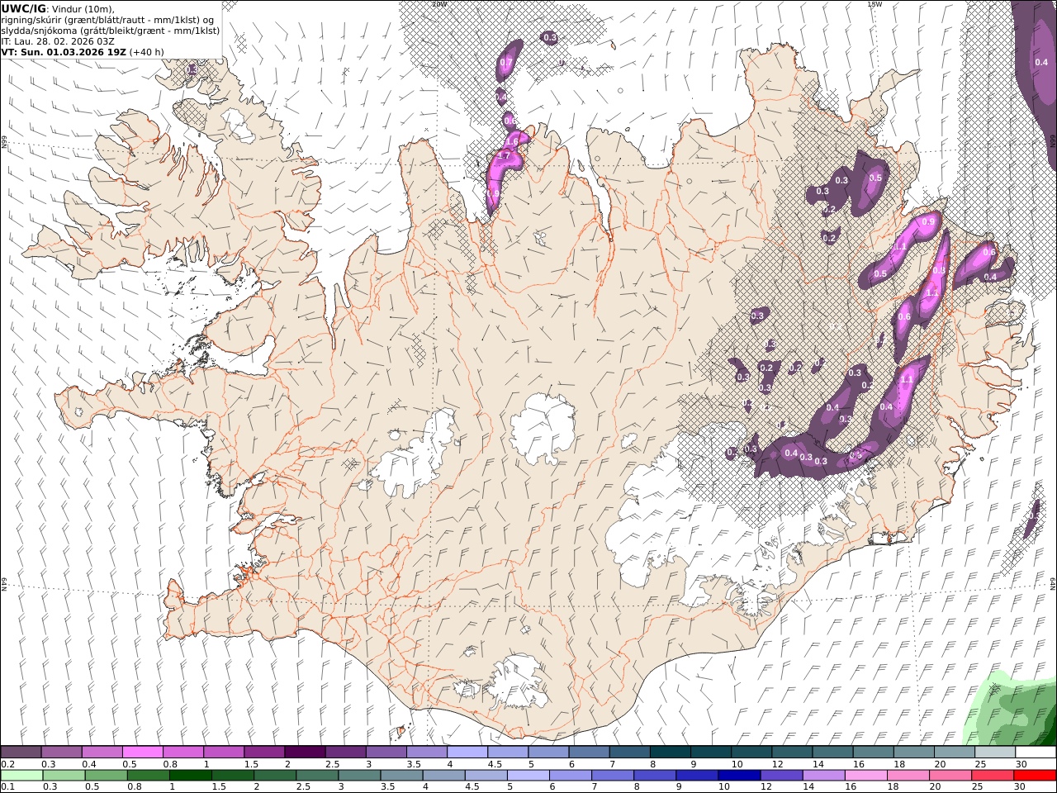Click the dusky purple 0.2 swatch in top legend row

tap(21, 753)
